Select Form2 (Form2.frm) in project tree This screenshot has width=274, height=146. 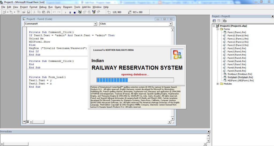[237, 48]
